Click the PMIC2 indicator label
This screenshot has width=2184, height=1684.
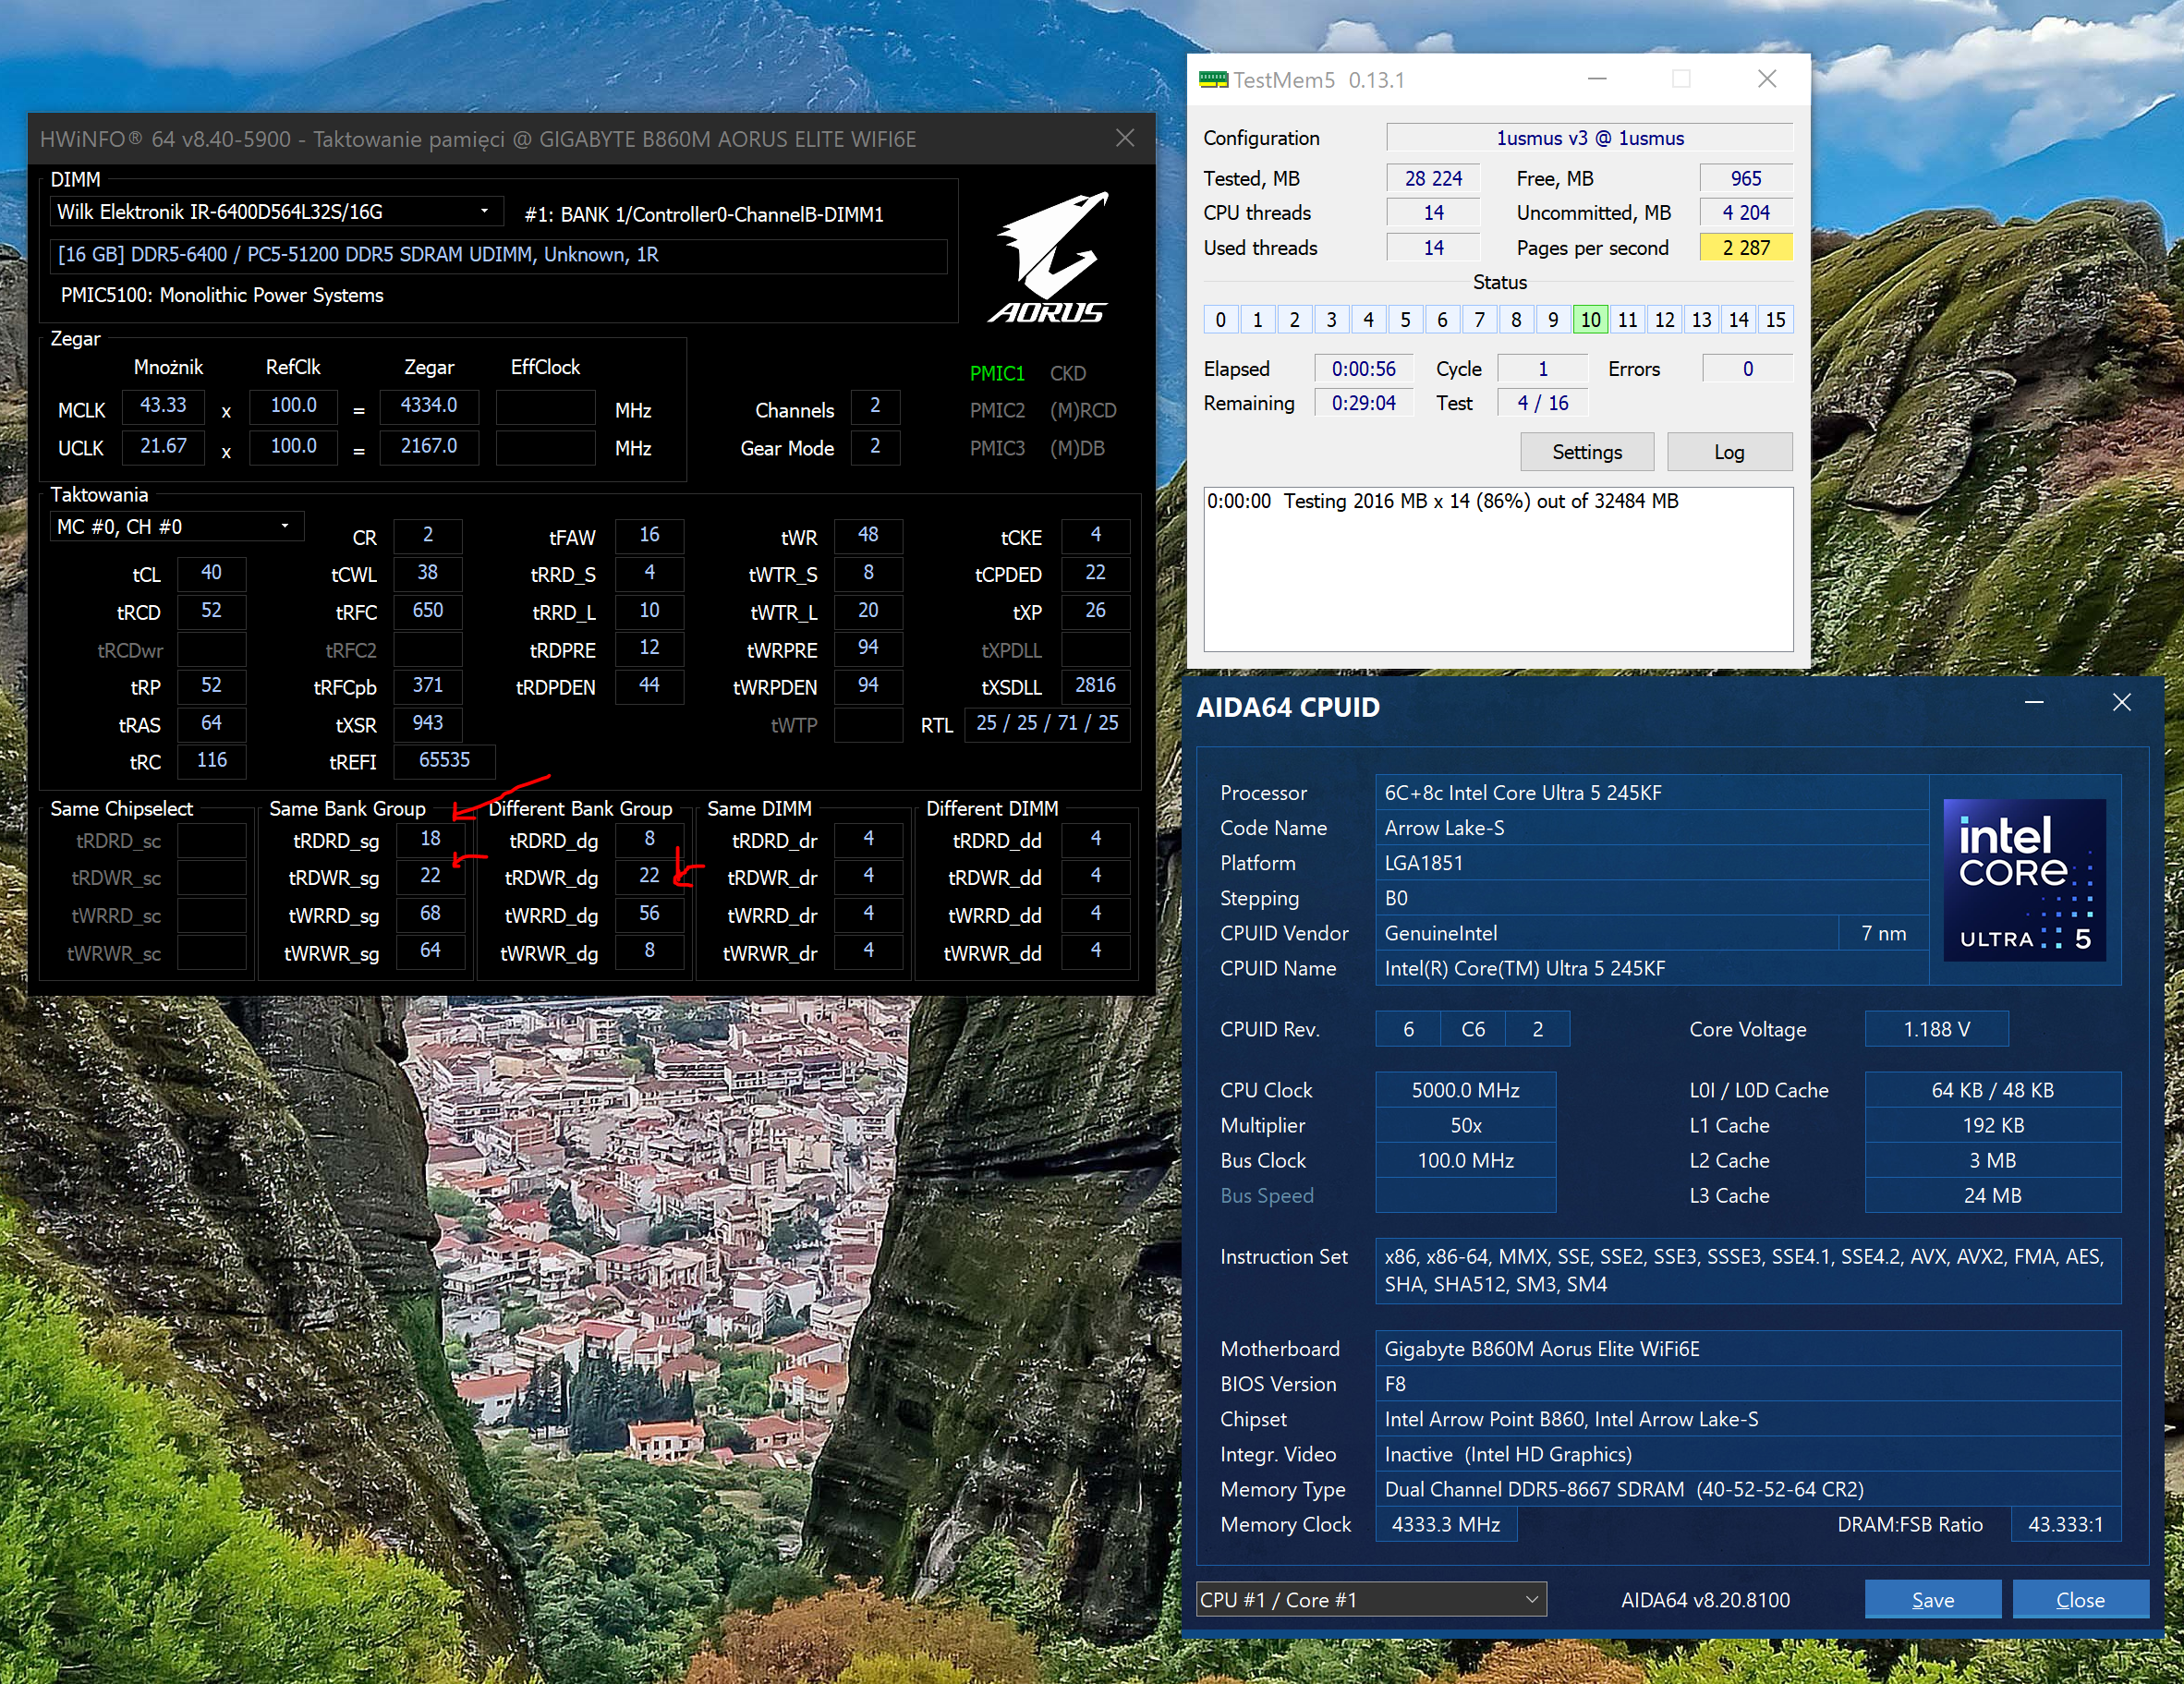click(x=996, y=410)
